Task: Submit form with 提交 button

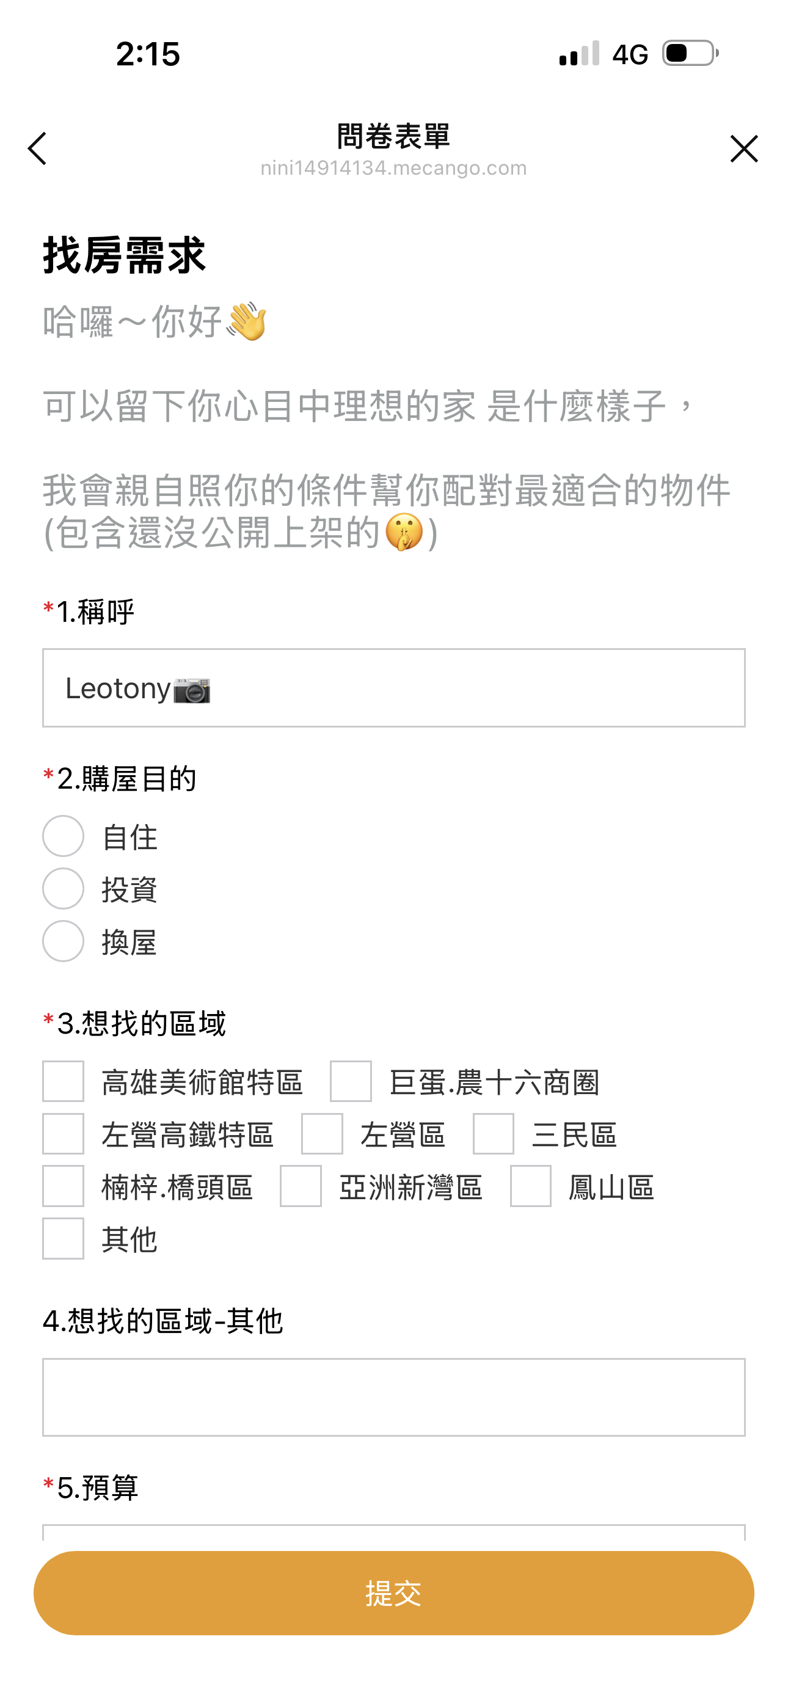Action: click(394, 1593)
